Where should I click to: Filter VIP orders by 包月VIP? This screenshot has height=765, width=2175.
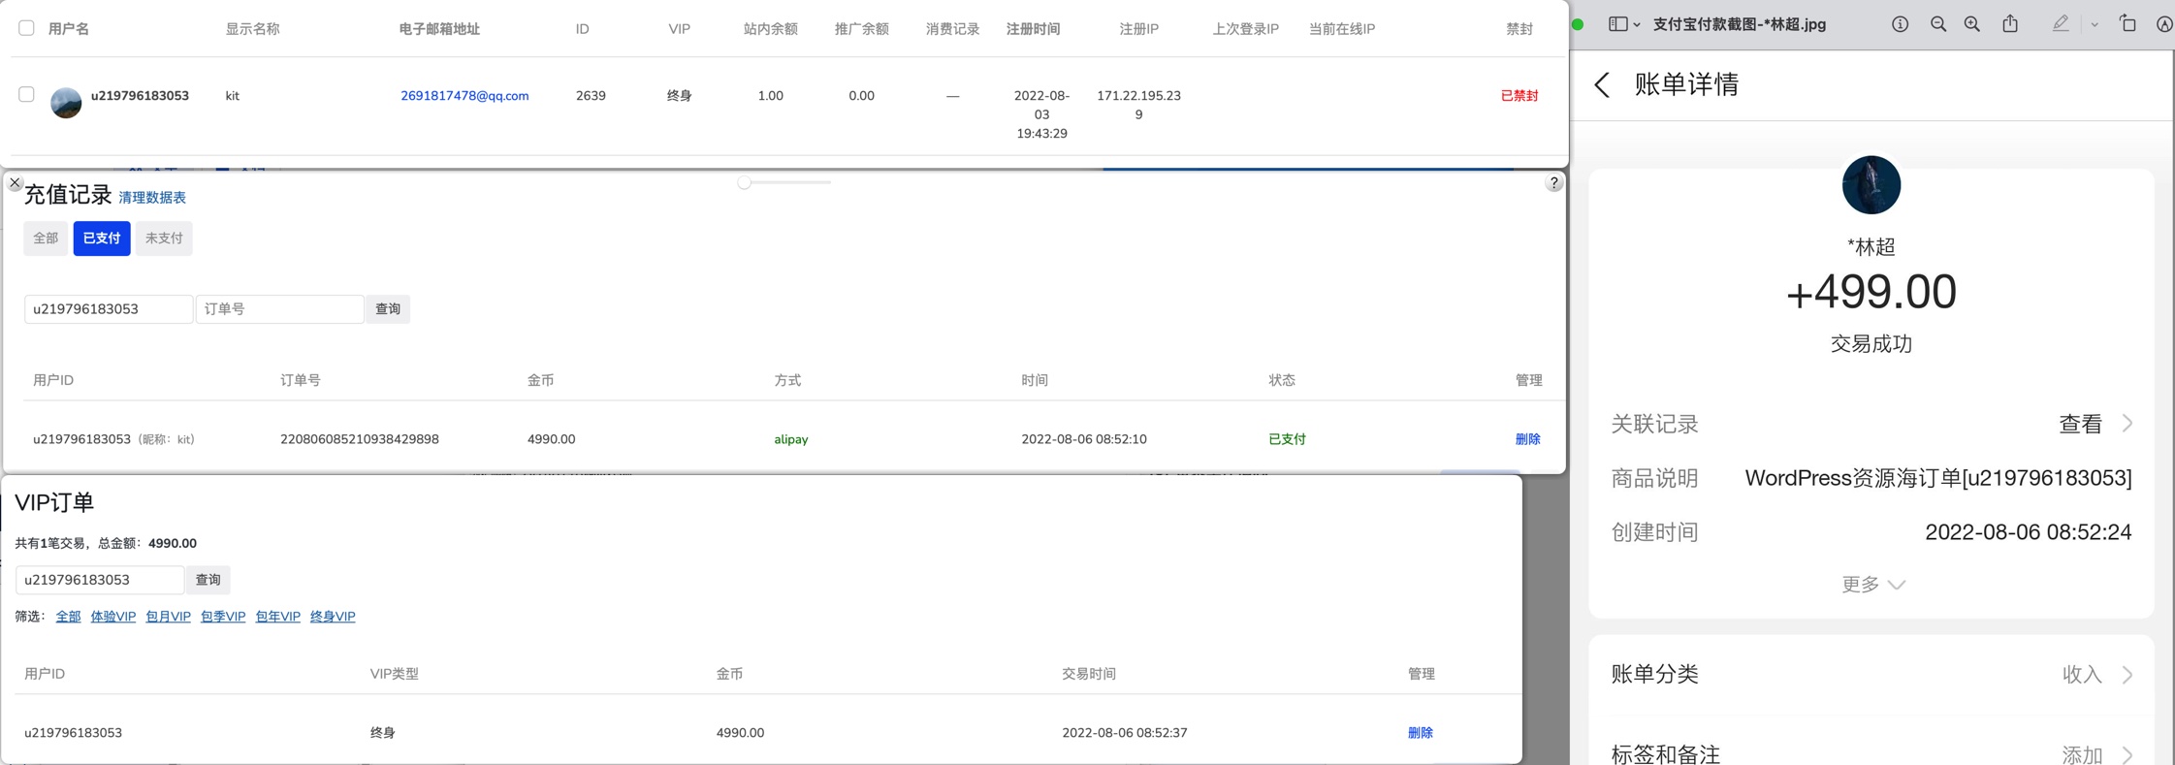coord(168,617)
